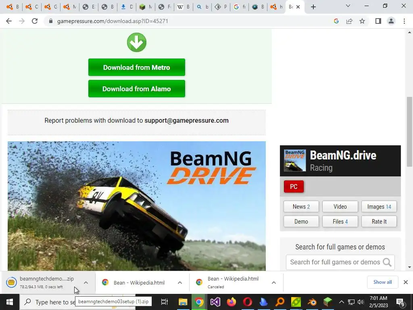
Task: Click Chrome icon on taskbar
Action: pos(199,302)
